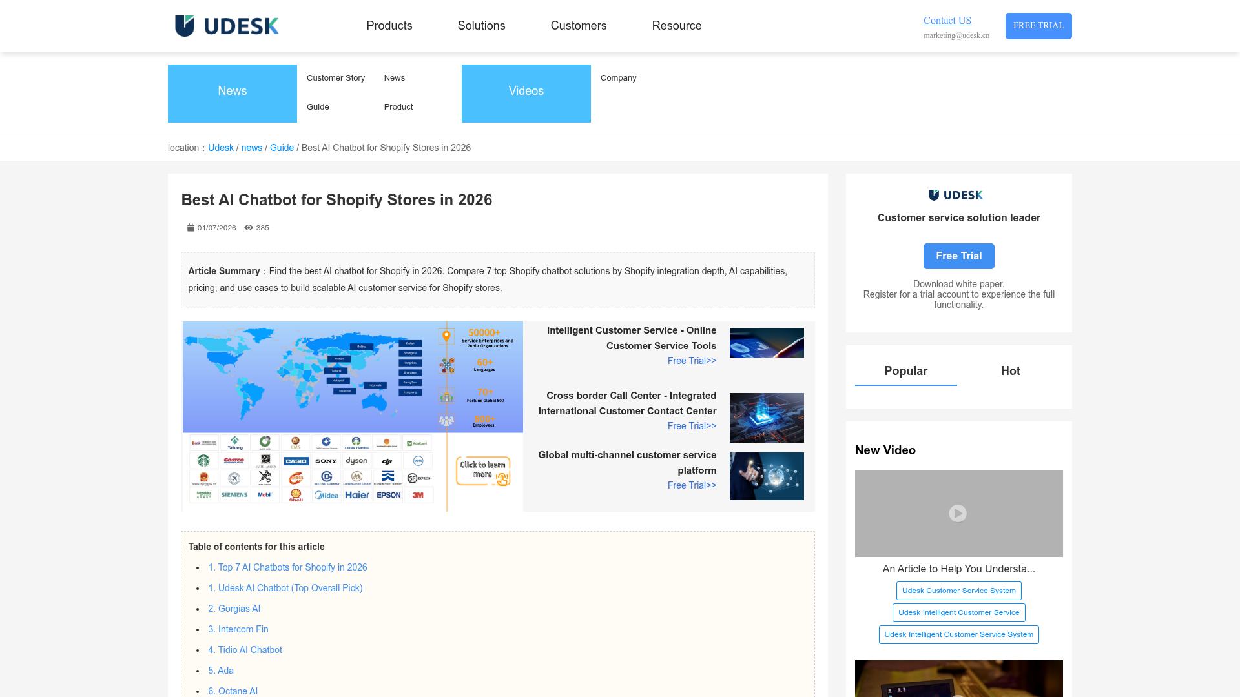Jump to Top 7 AI Chatbots for Shopify
1240x697 pixels.
click(287, 567)
